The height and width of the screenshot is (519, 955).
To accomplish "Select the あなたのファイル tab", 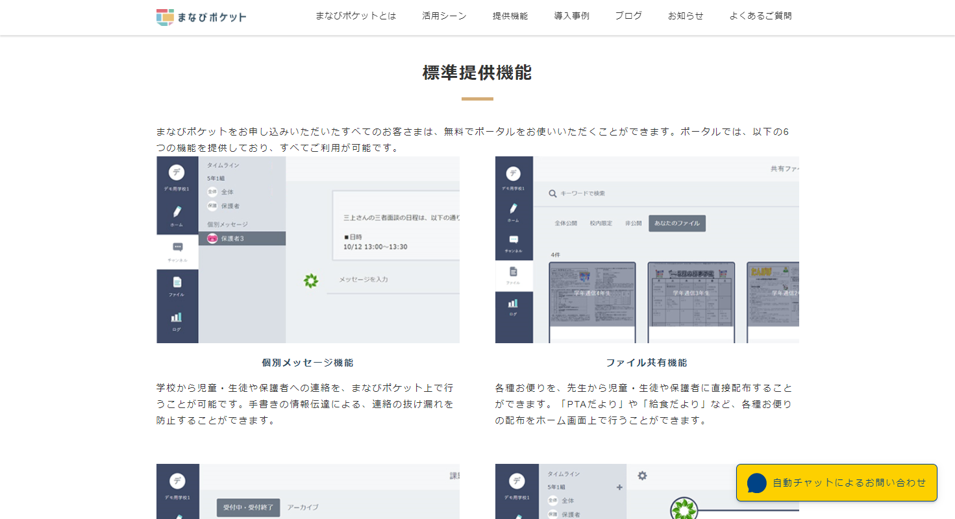I will pyautogui.click(x=677, y=223).
